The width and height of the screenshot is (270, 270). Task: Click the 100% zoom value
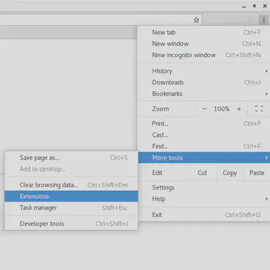click(x=221, y=109)
